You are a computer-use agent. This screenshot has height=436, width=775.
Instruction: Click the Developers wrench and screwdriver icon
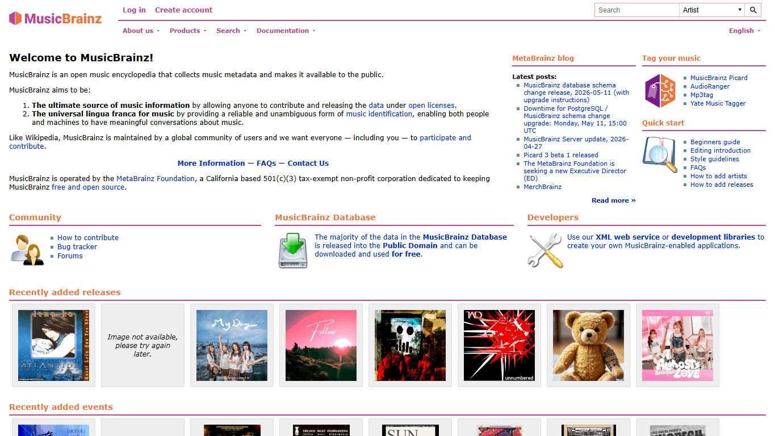545,250
